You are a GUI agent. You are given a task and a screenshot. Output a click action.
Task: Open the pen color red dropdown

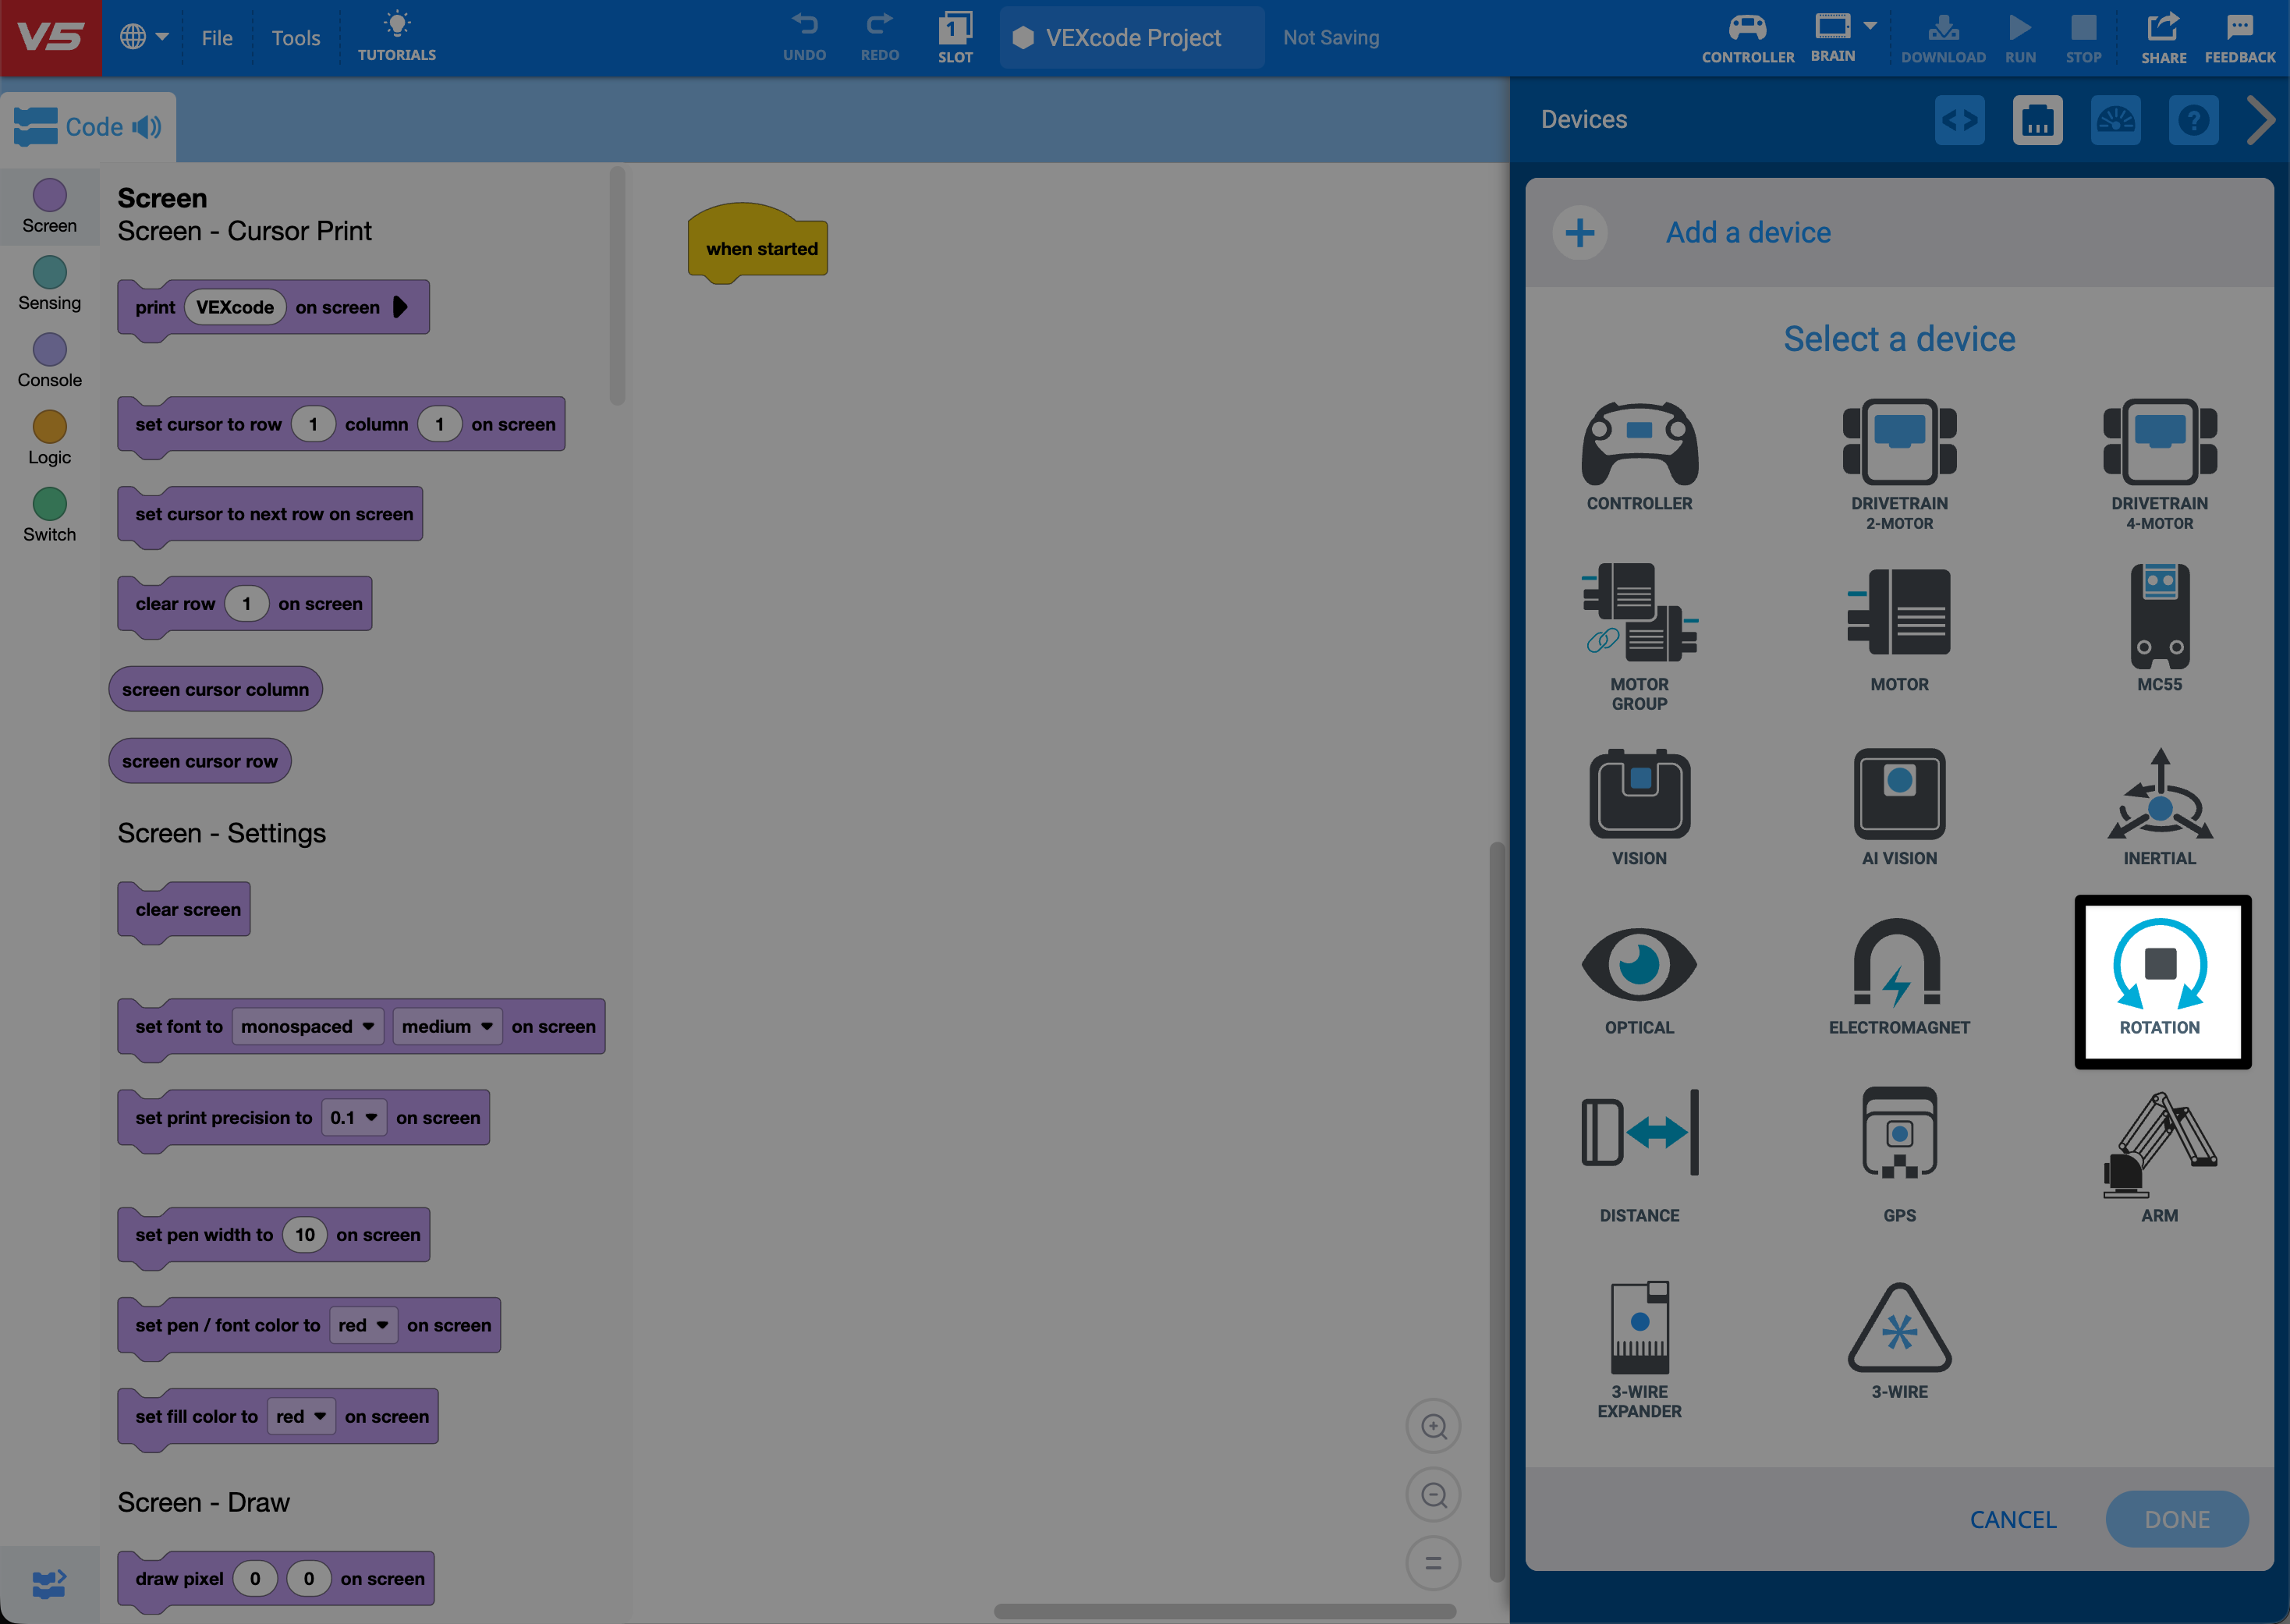click(x=363, y=1325)
